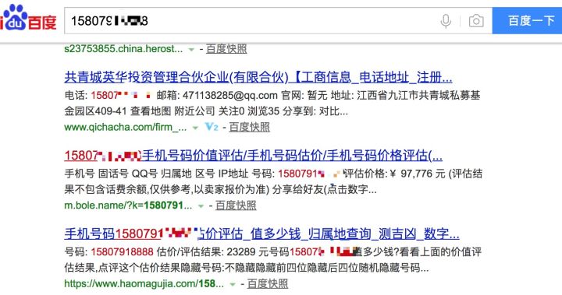Open 手机号码价值评估 result title
Screen dimensions: 562x295
[x=254, y=156]
